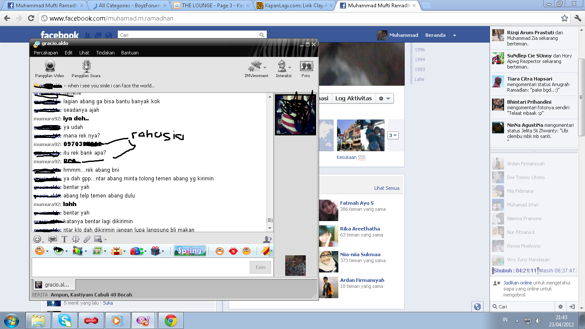Jump to Lahir on the timeline
This screenshot has width=585, height=329.
[x=419, y=79]
